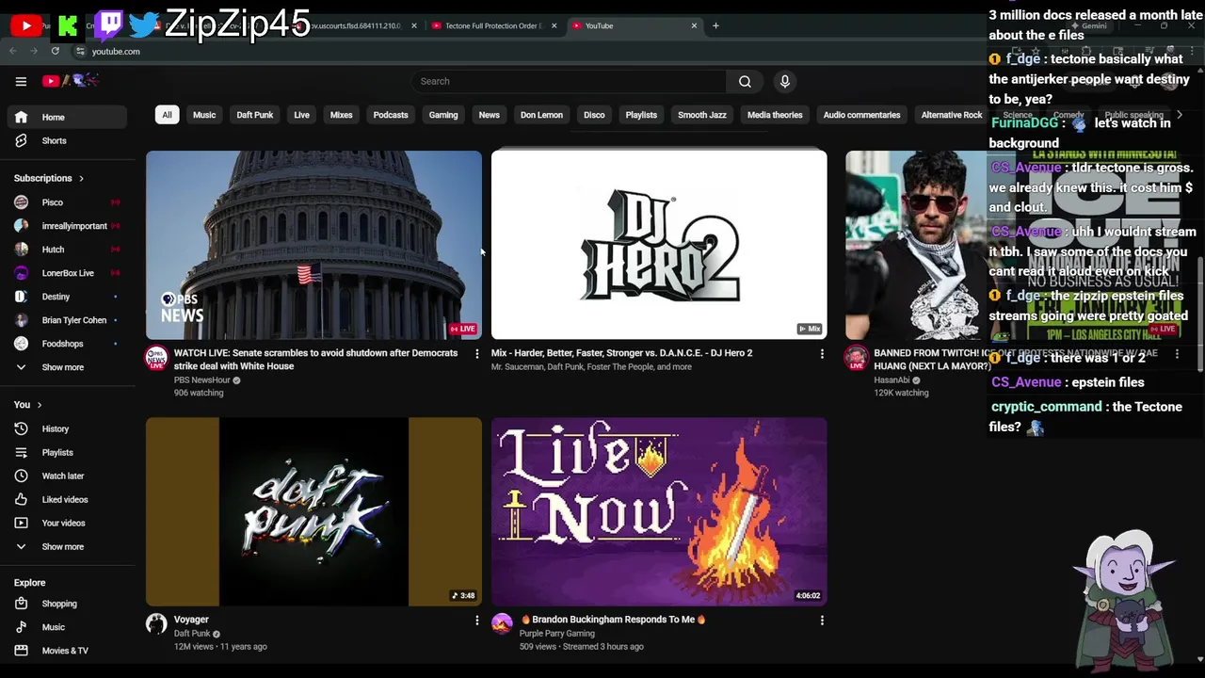Select the Smooth Jazz filter chip
The width and height of the screenshot is (1205, 678).
[x=702, y=115]
